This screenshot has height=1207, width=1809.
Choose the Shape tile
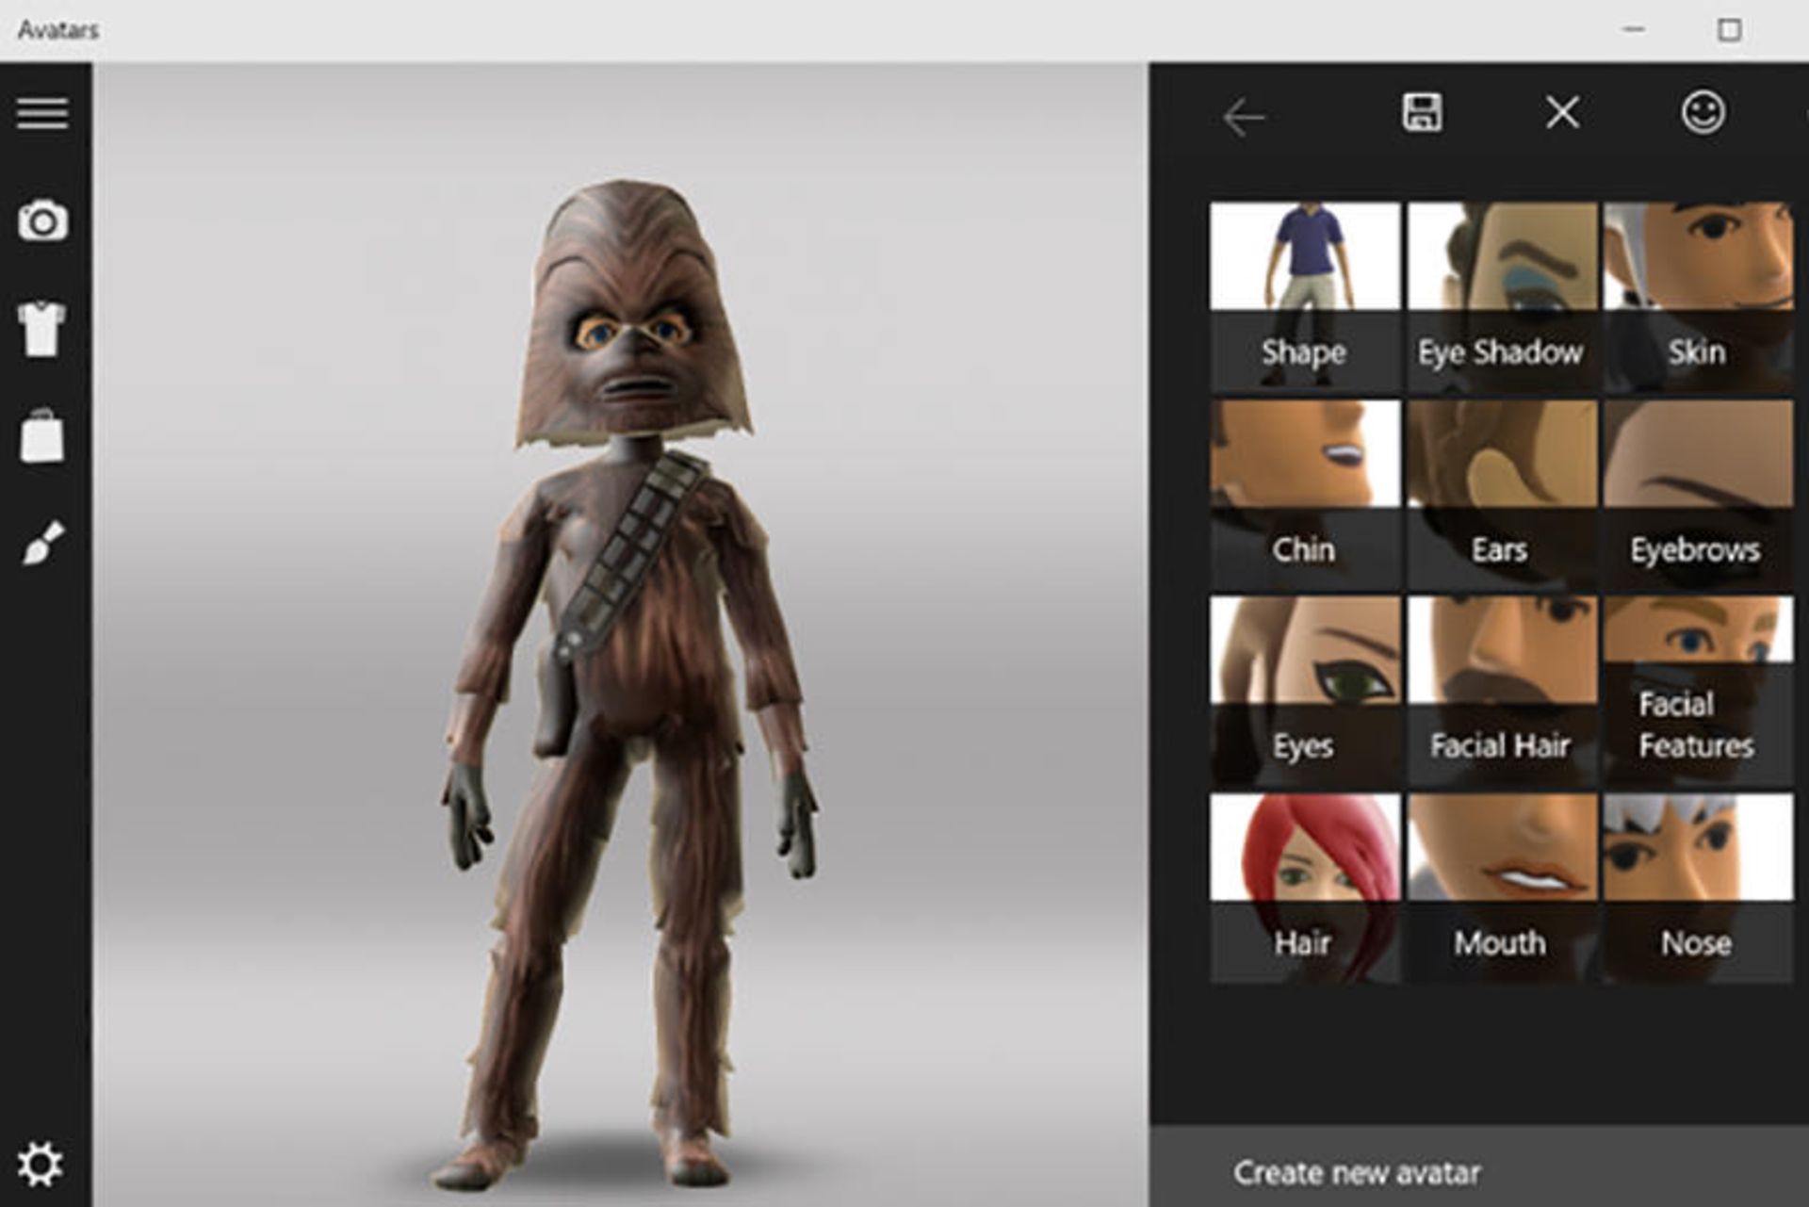pyautogui.click(x=1305, y=297)
